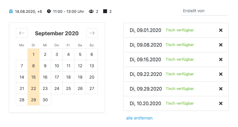Remove the Di, 09.22.2020 entry

pyautogui.click(x=221, y=74)
